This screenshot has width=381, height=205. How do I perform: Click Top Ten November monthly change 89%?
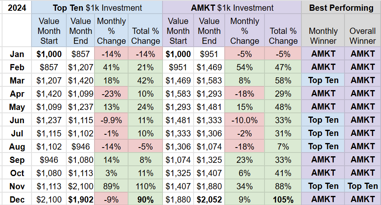pyautogui.click(x=111, y=186)
